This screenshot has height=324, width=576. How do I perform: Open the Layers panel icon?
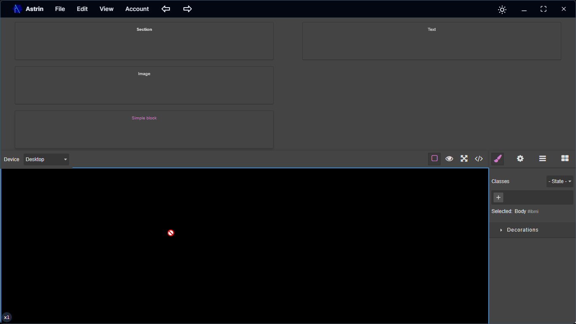(543, 159)
